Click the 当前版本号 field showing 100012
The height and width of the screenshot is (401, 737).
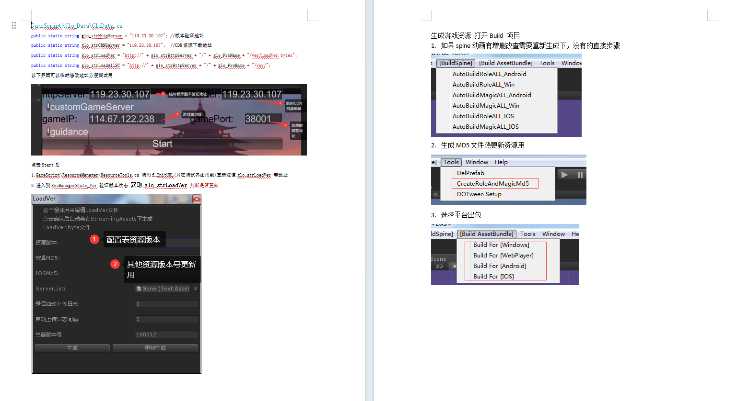pos(166,334)
